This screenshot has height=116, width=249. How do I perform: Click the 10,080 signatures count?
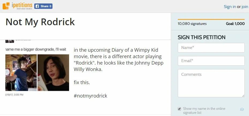(192, 24)
